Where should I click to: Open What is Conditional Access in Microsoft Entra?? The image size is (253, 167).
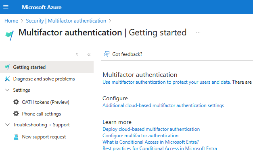point(151,142)
